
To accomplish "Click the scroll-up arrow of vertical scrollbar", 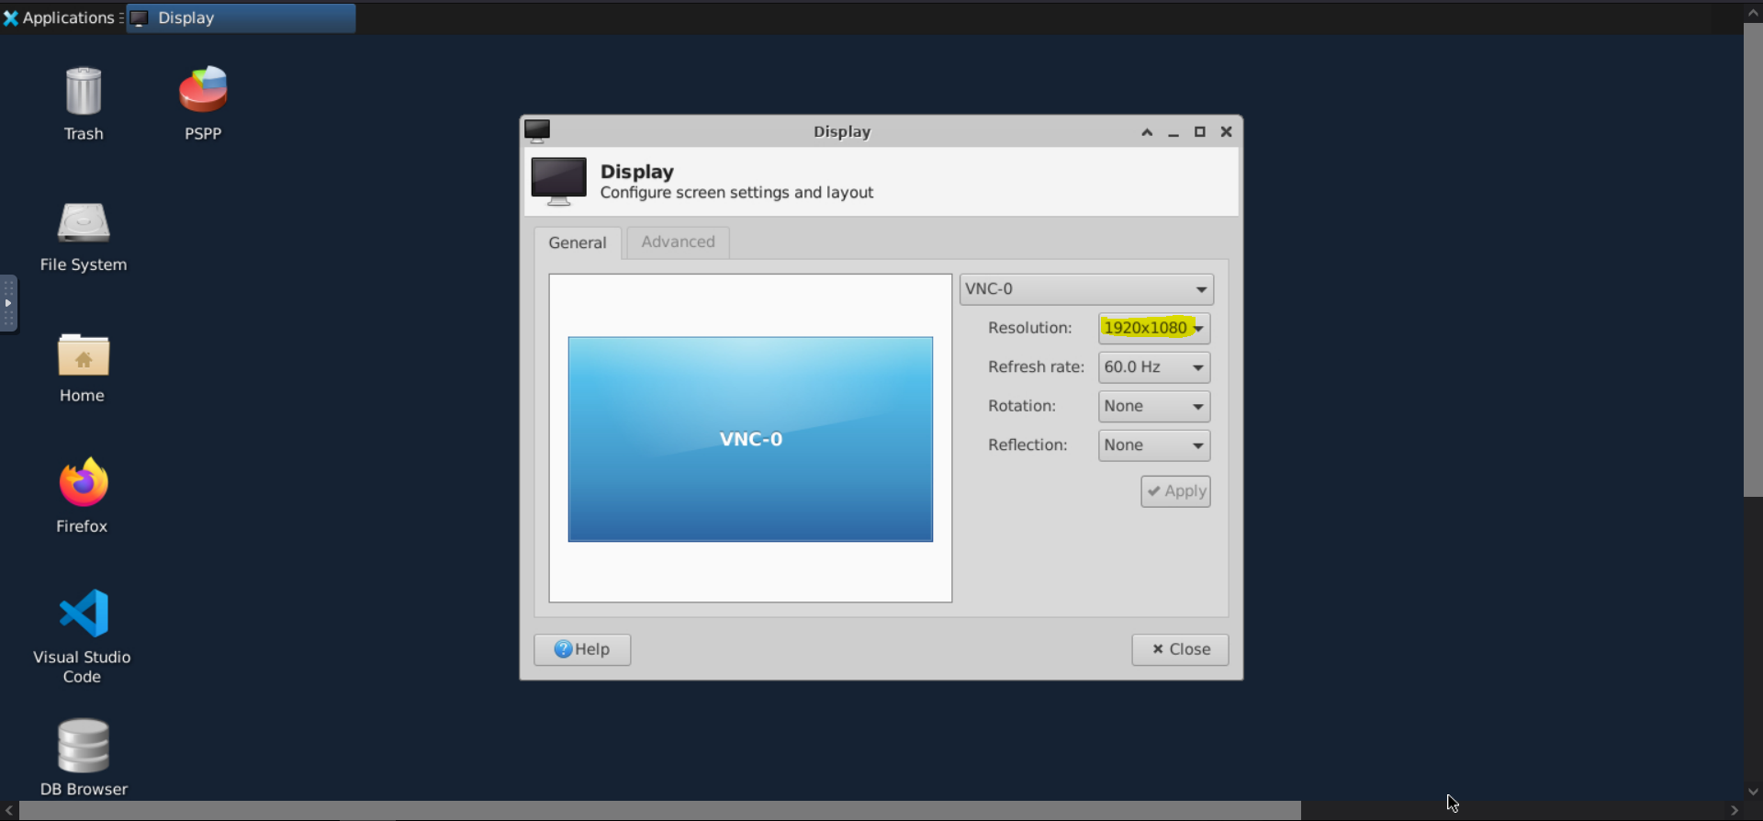I will 1753,13.
